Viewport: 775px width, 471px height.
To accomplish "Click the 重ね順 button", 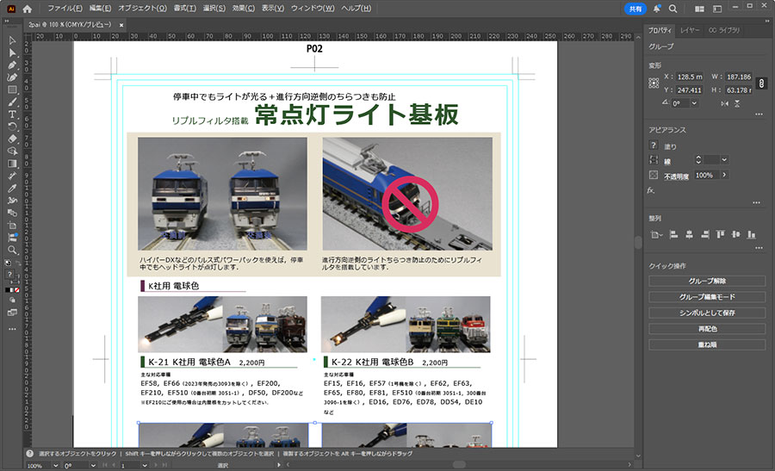I will (x=707, y=344).
